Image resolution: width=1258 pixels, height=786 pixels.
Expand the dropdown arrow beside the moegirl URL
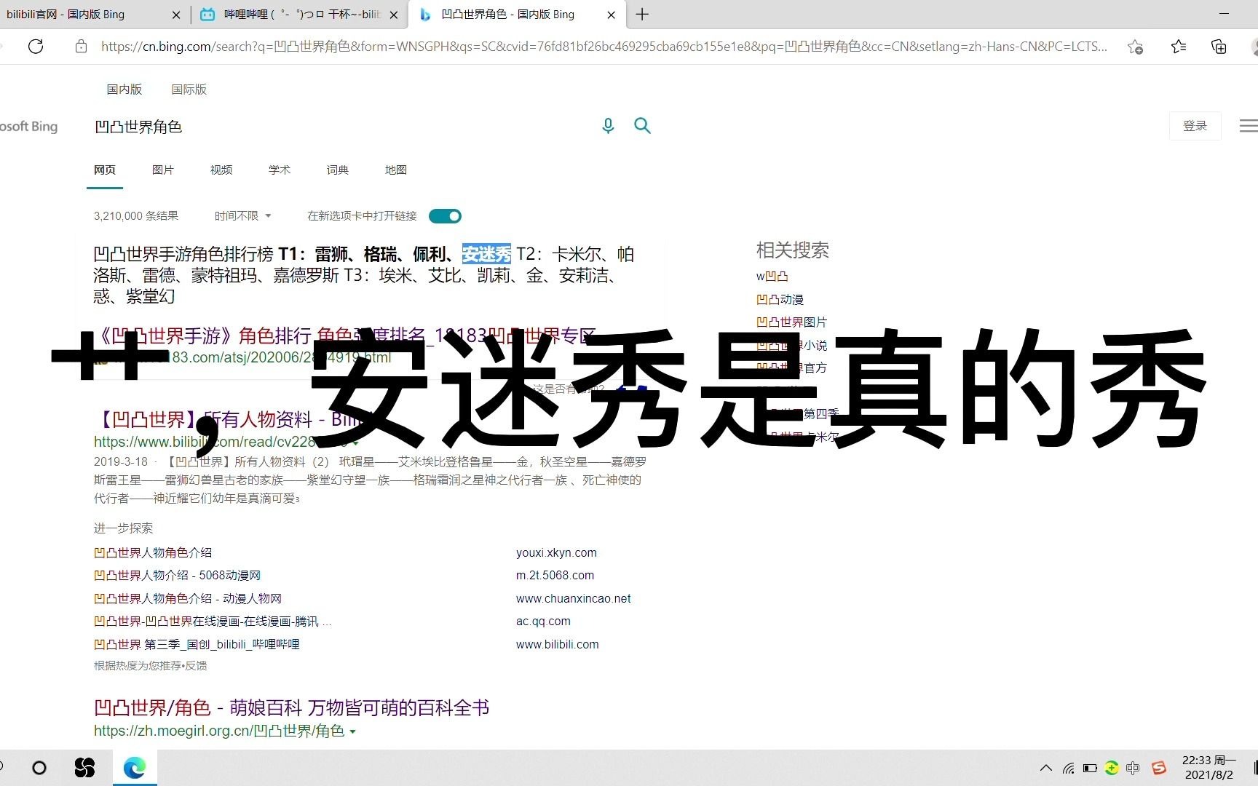355,731
